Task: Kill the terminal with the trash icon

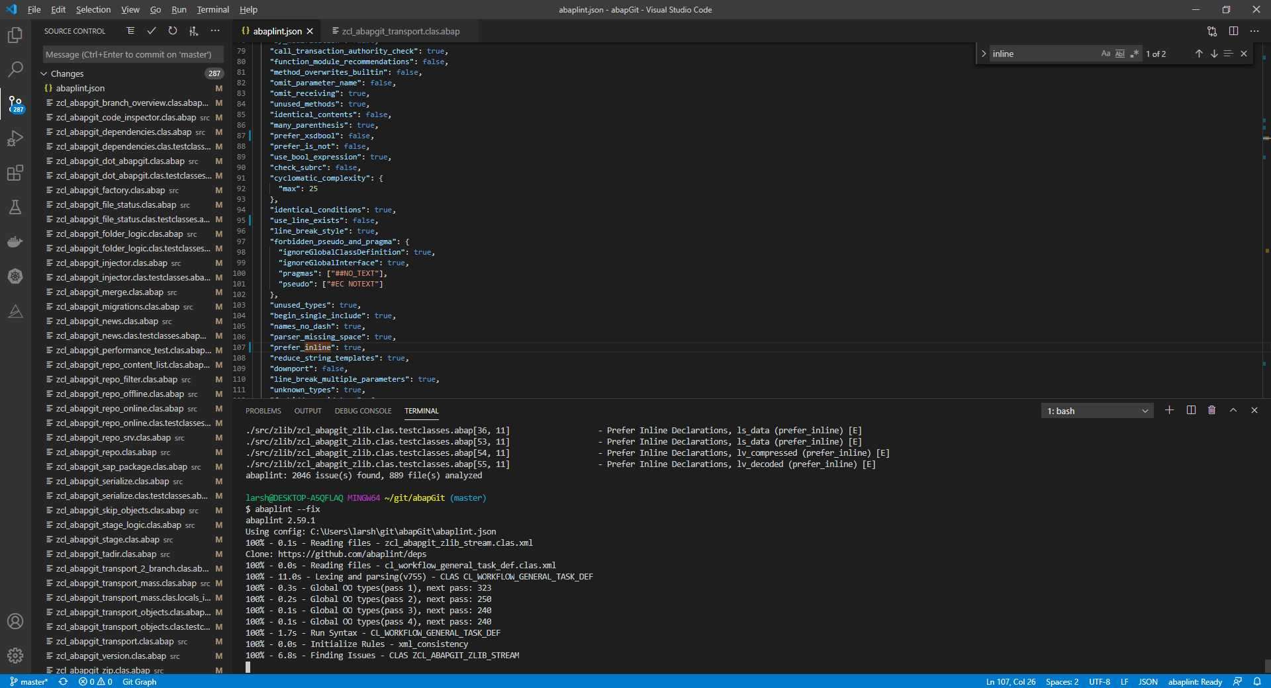Action: pyautogui.click(x=1211, y=410)
